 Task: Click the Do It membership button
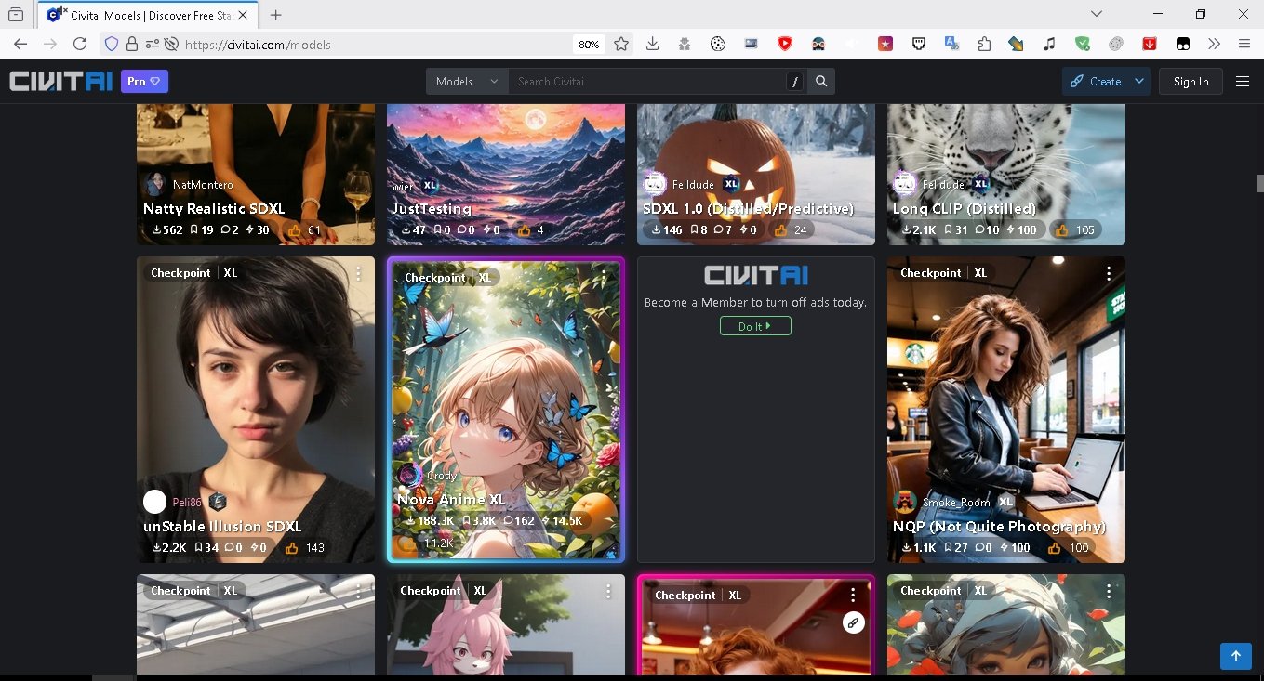click(x=755, y=326)
